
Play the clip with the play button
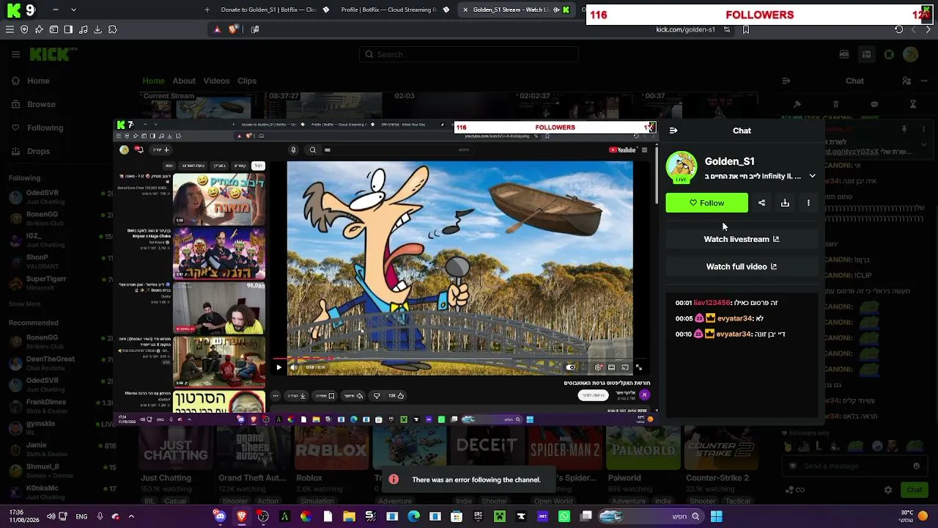click(278, 367)
